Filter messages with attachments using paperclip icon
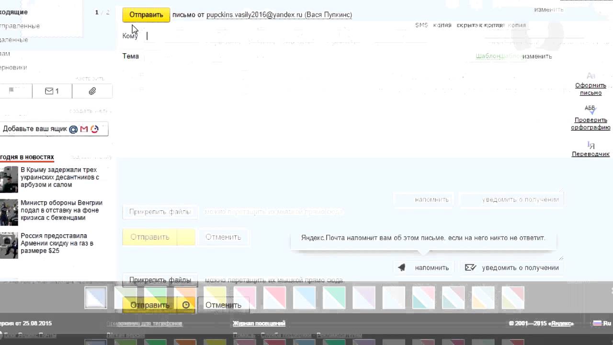The image size is (613, 345). pos(92,91)
